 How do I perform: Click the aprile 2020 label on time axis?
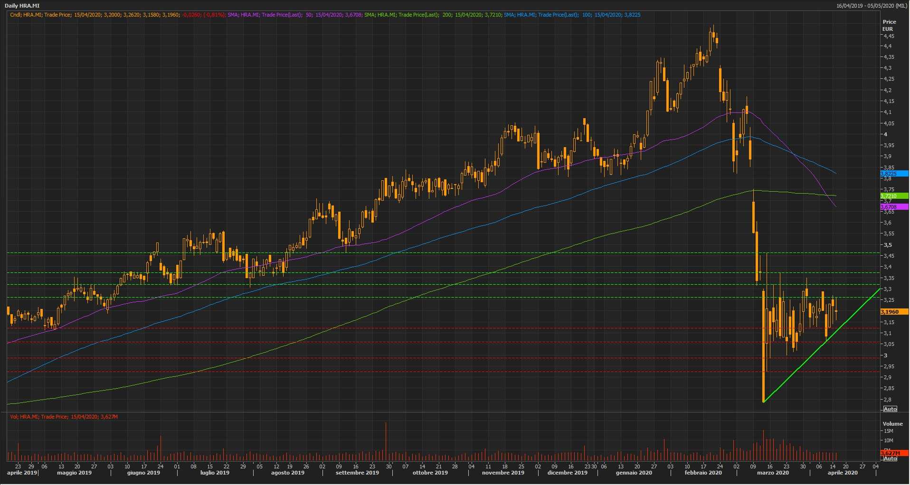[842, 473]
